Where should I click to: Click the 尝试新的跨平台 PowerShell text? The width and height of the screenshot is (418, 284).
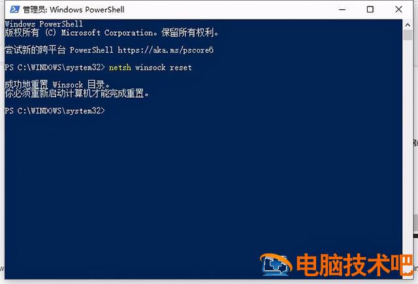point(59,50)
